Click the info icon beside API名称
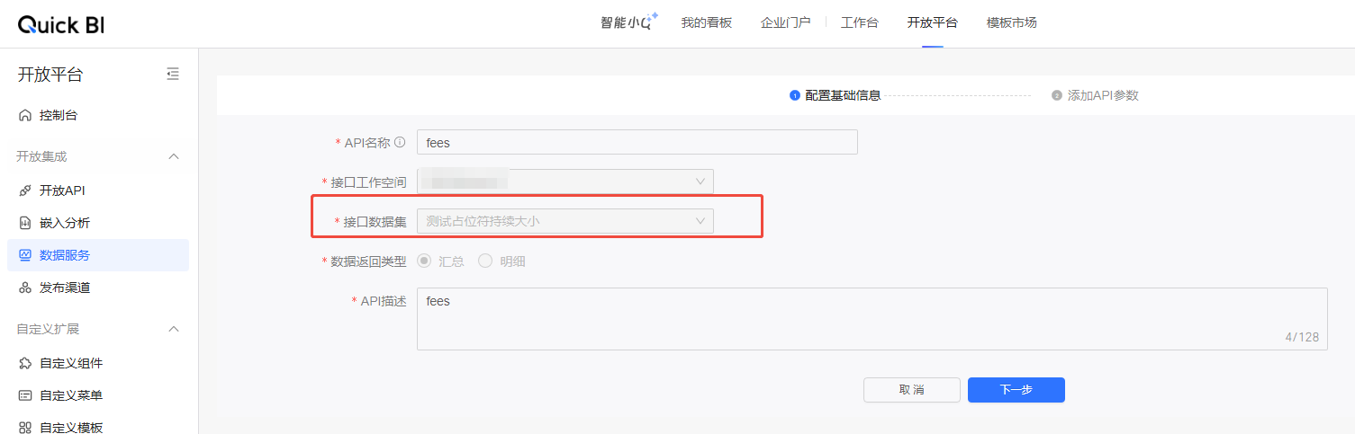Image resolution: width=1355 pixels, height=434 pixels. [x=400, y=142]
